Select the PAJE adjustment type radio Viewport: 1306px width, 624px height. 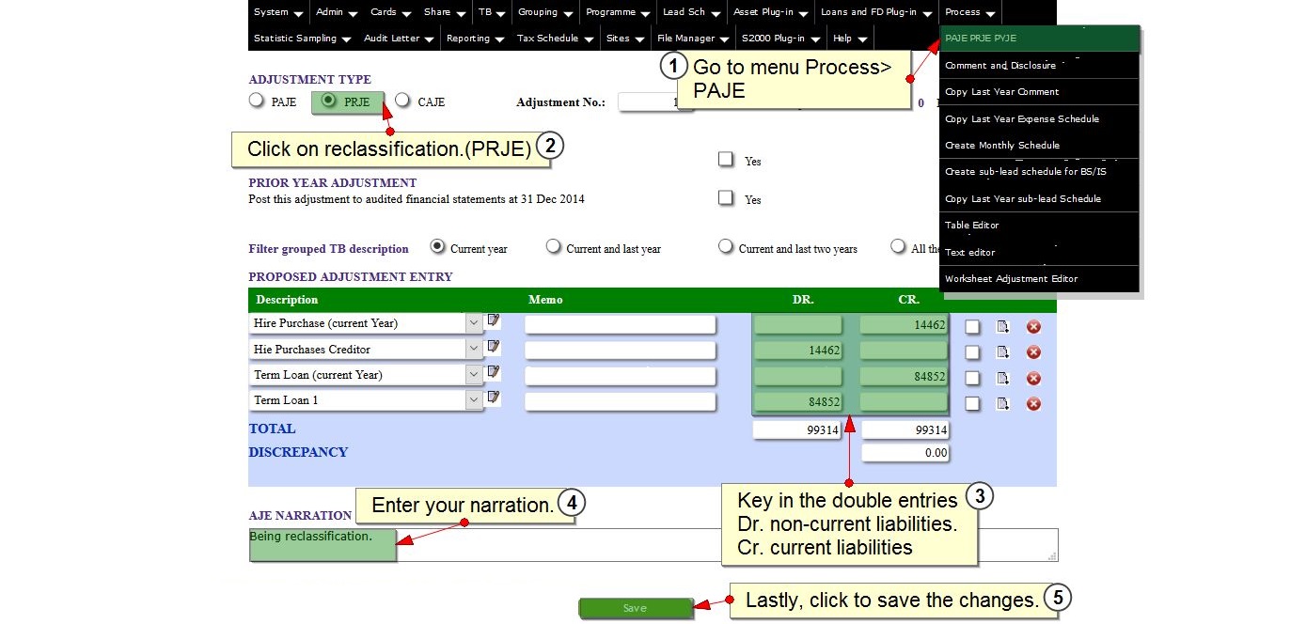[x=256, y=101]
